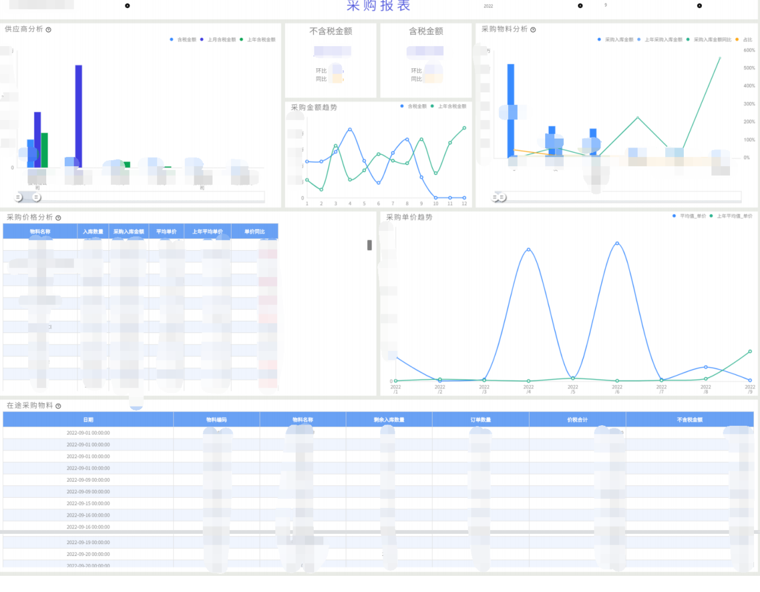Click 剩余入库数量 column header
Viewport: 760px width, 592px height.
[389, 420]
